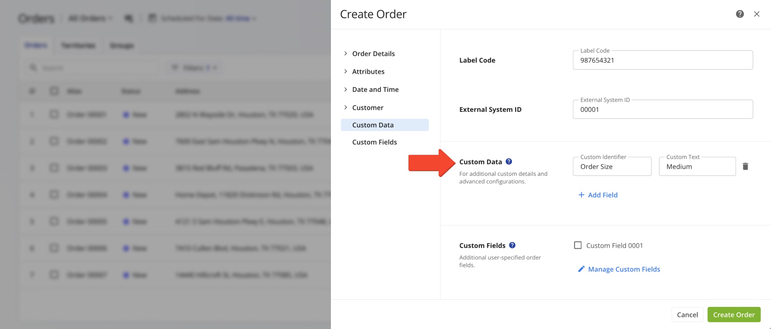
Task: Delete the Order Size custom data row
Action: point(745,166)
